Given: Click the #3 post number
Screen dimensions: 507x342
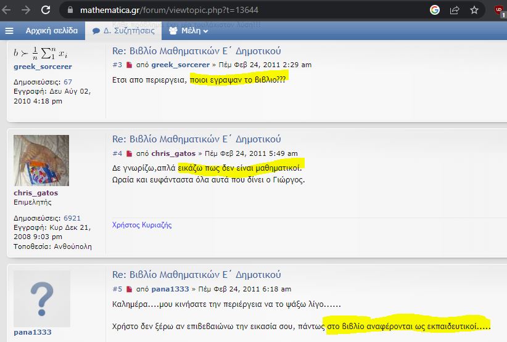Looking at the screenshot, I should (x=117, y=65).
